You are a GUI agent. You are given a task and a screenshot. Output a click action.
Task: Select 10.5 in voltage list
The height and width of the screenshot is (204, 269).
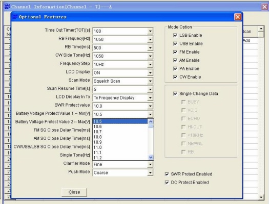[x=120, y=121]
